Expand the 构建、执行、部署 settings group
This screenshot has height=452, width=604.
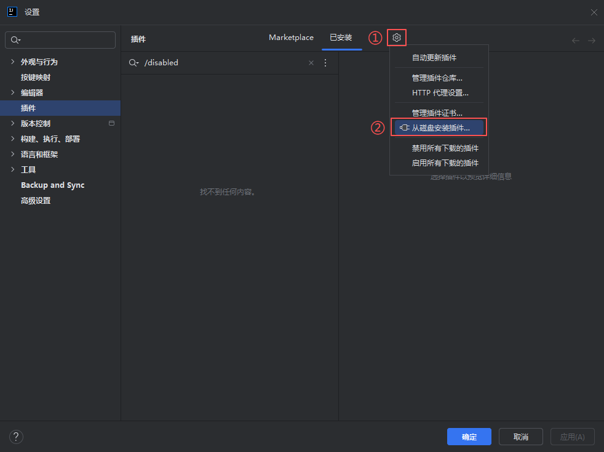tap(13, 139)
